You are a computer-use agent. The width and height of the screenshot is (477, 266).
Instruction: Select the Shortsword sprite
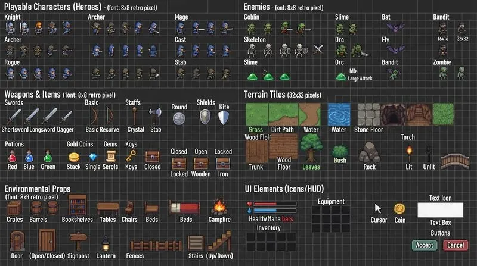(14, 117)
